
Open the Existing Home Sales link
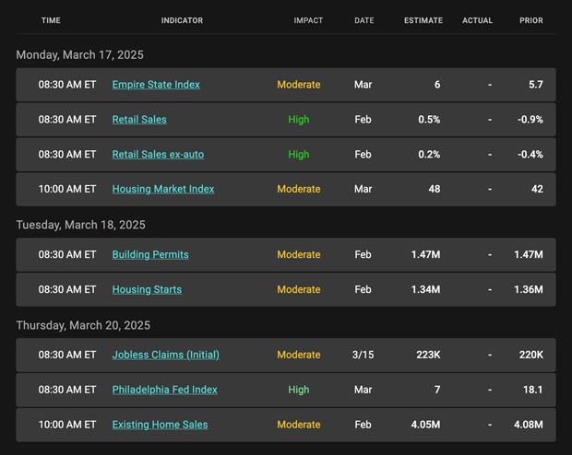pyautogui.click(x=160, y=425)
